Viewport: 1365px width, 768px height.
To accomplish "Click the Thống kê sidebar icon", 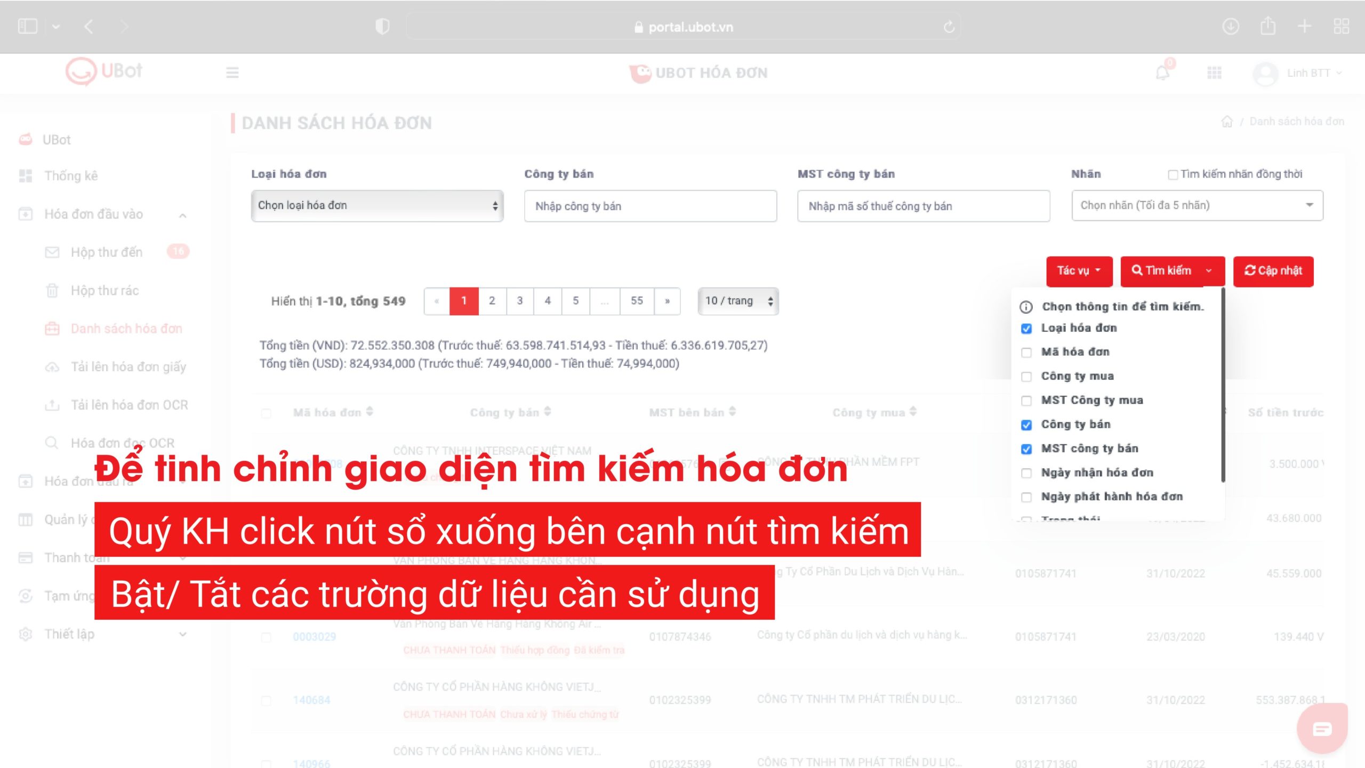I will coord(26,176).
